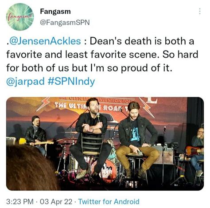Open the @jarpad mention
Image resolution: width=210 pixels, height=208 pixels.
click(x=25, y=82)
